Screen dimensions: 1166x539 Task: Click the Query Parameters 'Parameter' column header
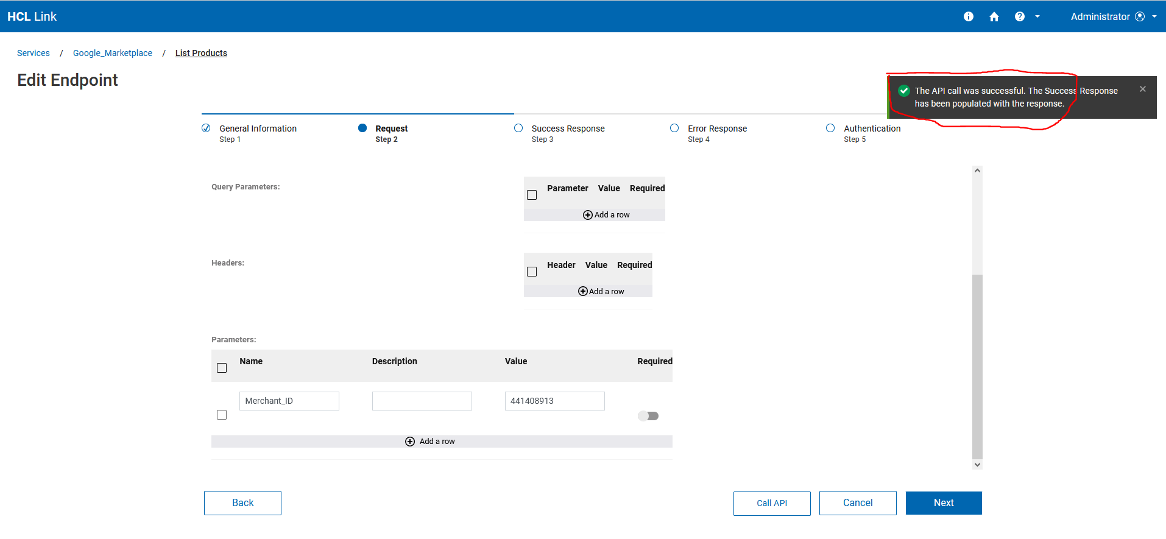click(x=567, y=188)
